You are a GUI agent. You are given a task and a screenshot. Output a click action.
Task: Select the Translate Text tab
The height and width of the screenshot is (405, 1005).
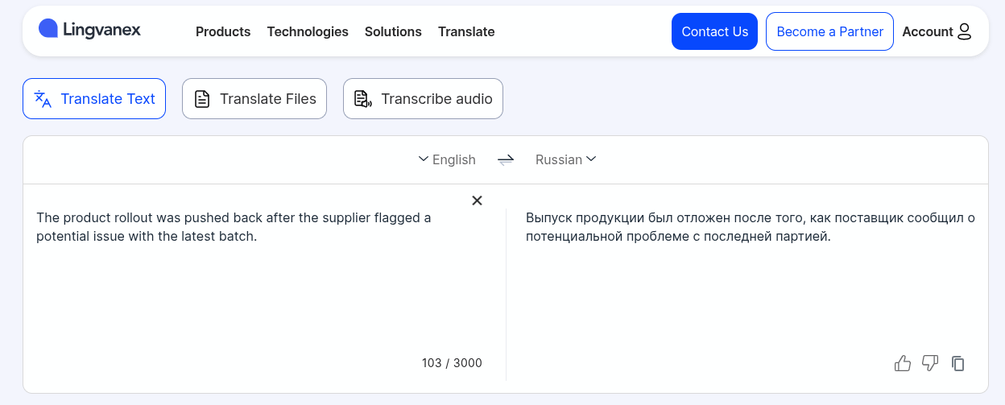(94, 99)
